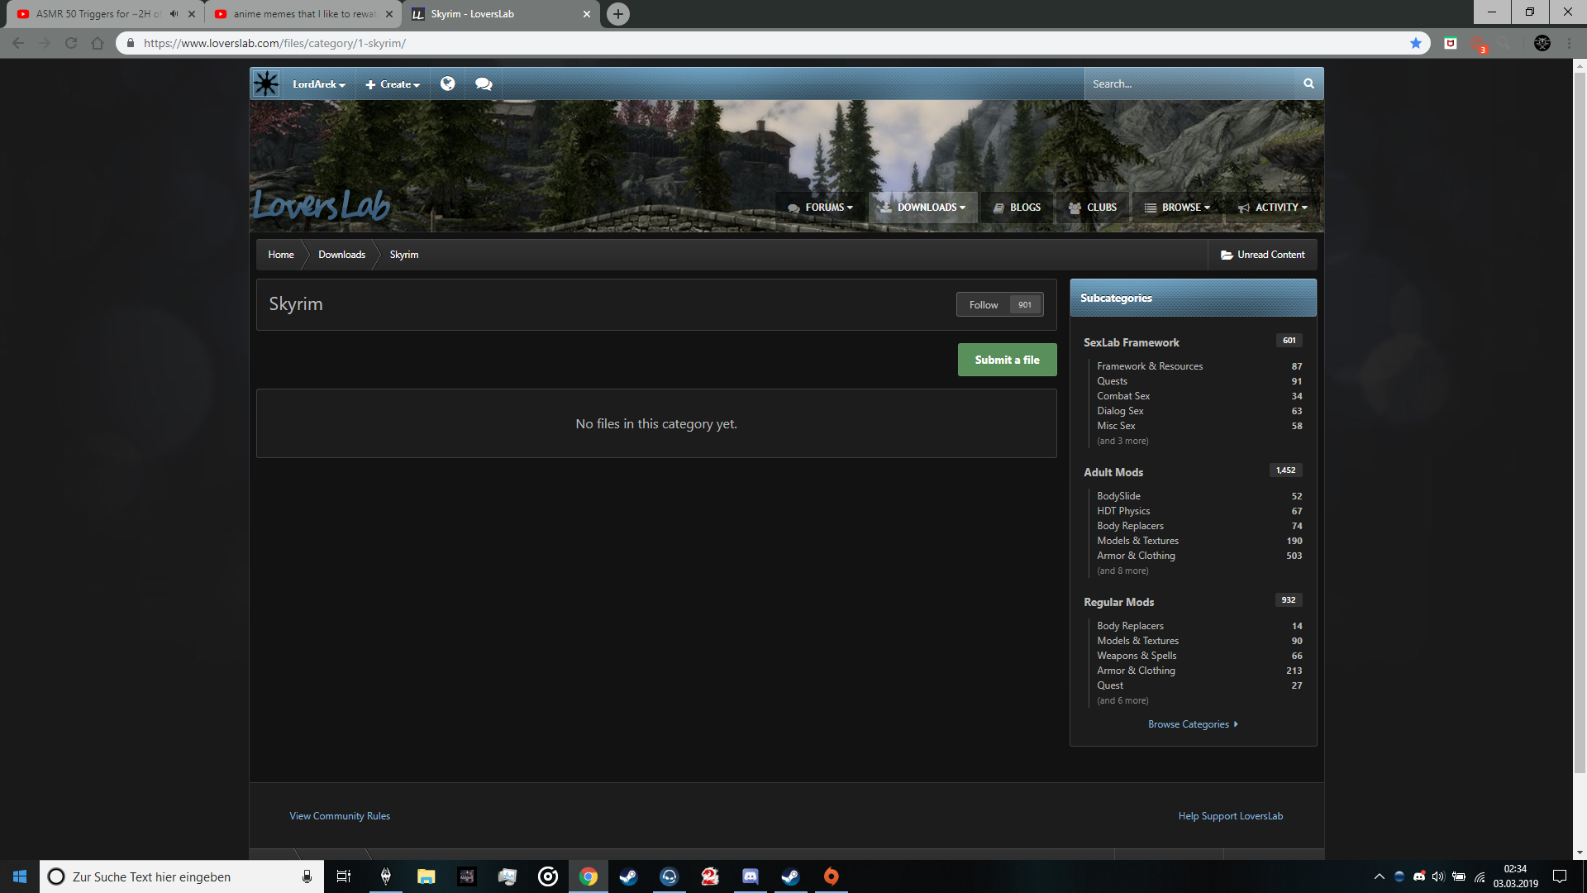This screenshot has width=1587, height=893.
Task: Click the taskbar volume speaker icon
Action: (x=1438, y=876)
